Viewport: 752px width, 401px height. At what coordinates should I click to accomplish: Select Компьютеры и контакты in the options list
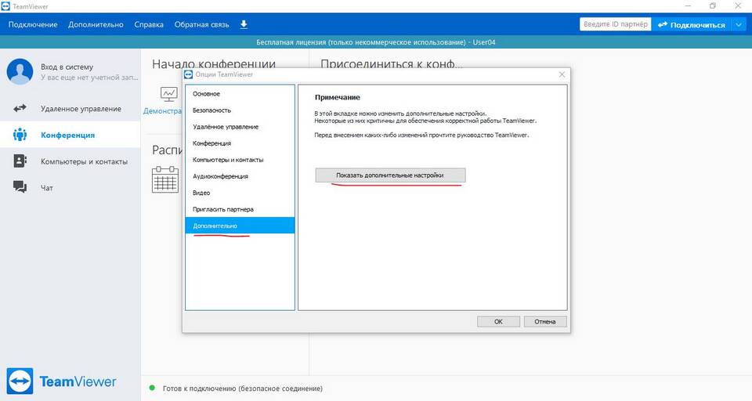pos(240,160)
